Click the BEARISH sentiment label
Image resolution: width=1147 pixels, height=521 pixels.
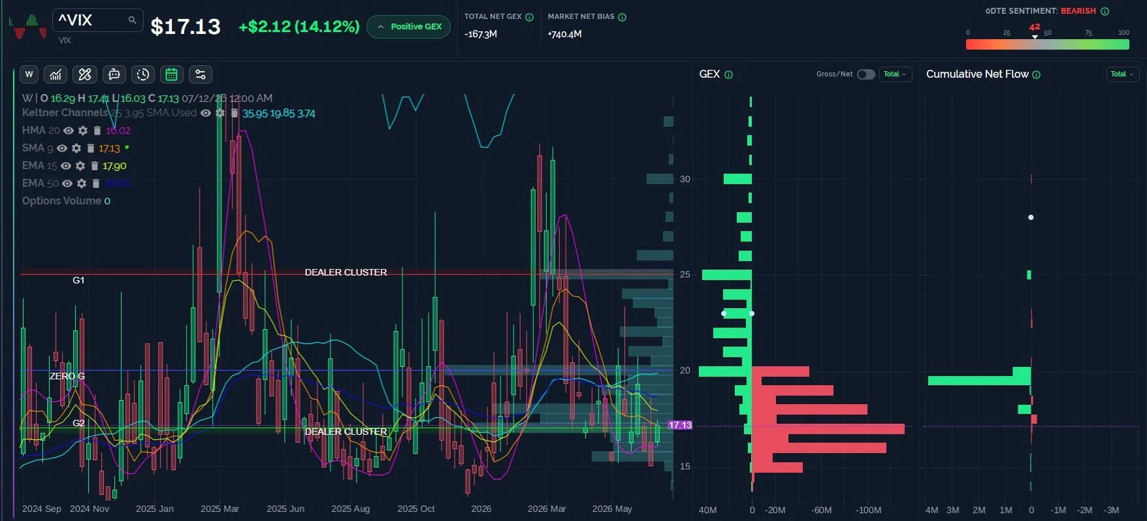click(1078, 11)
